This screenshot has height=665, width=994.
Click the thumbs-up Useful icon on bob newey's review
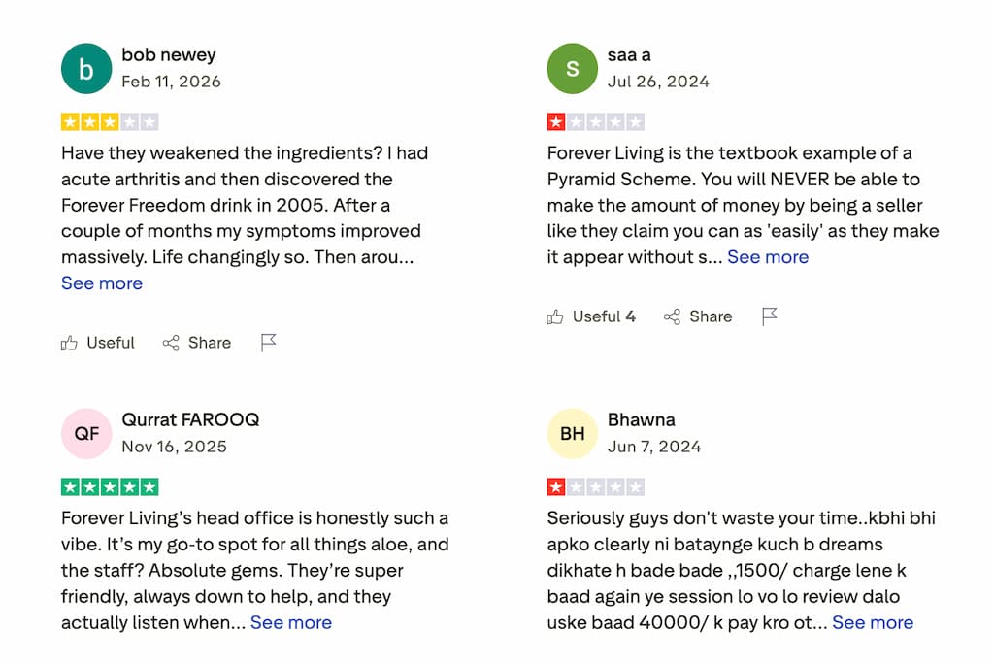(x=69, y=343)
